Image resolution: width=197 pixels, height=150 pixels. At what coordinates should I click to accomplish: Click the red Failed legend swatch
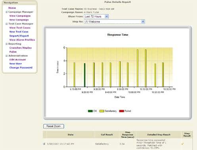click(121, 111)
